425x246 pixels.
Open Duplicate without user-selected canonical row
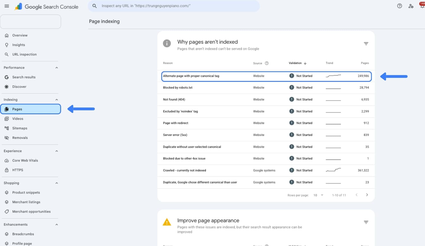tap(266, 147)
